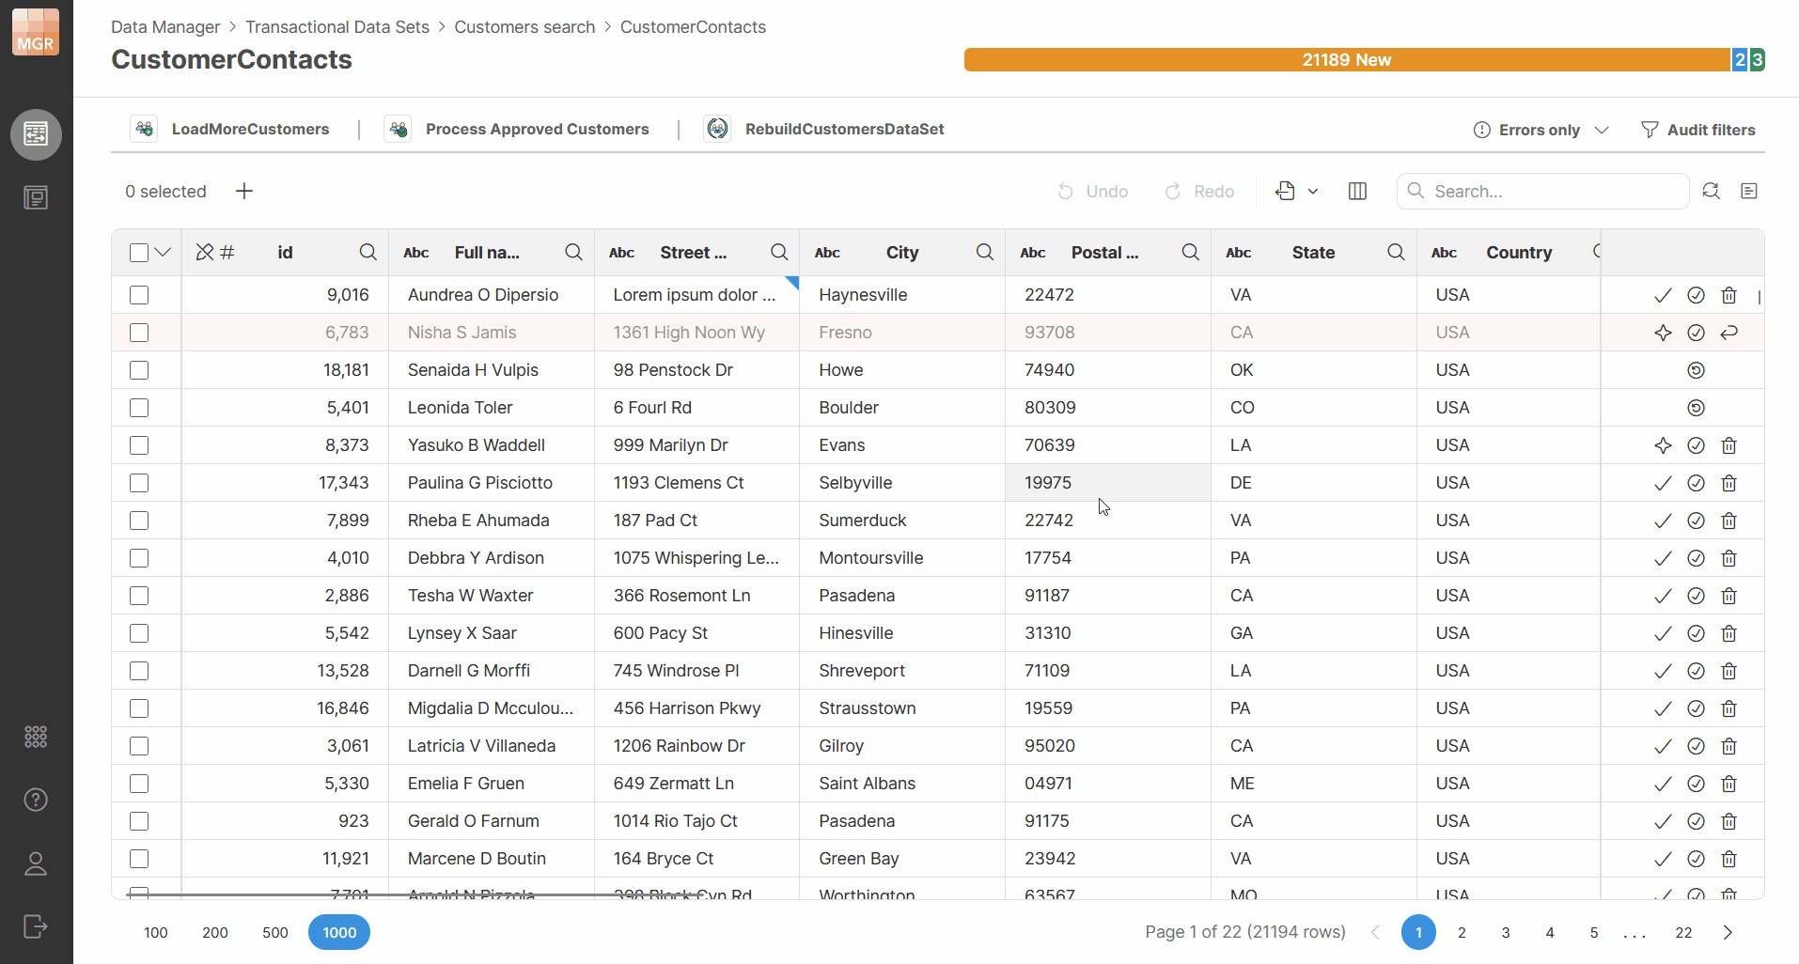Toggle the select-all header checkbox
The width and height of the screenshot is (1799, 964).
click(139, 253)
